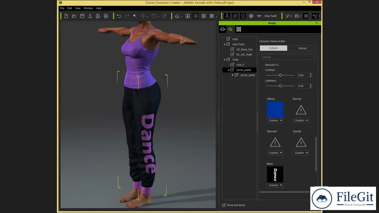
Task: Toggle the RL_G6_Teeth checkbox
Action: click(232, 54)
